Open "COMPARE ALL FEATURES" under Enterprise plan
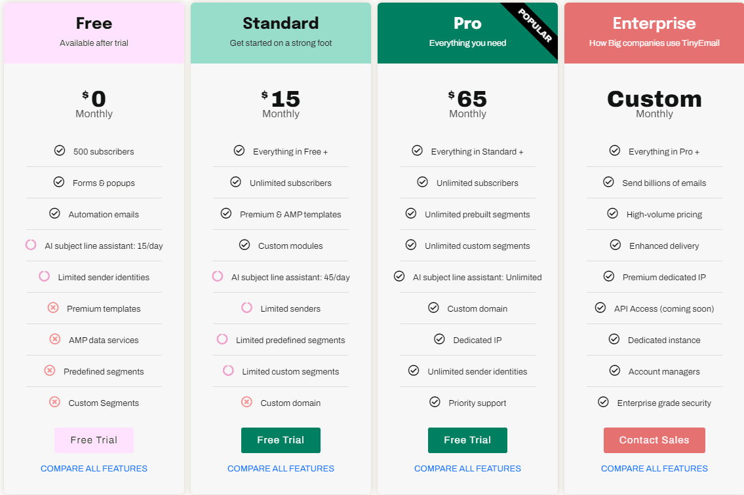744x495 pixels. tap(654, 468)
